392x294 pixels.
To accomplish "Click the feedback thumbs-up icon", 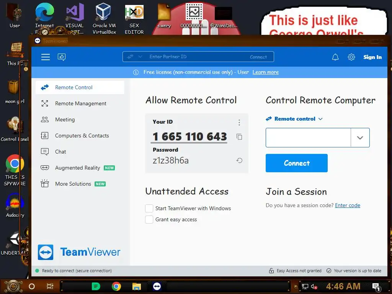I will point(62,57).
